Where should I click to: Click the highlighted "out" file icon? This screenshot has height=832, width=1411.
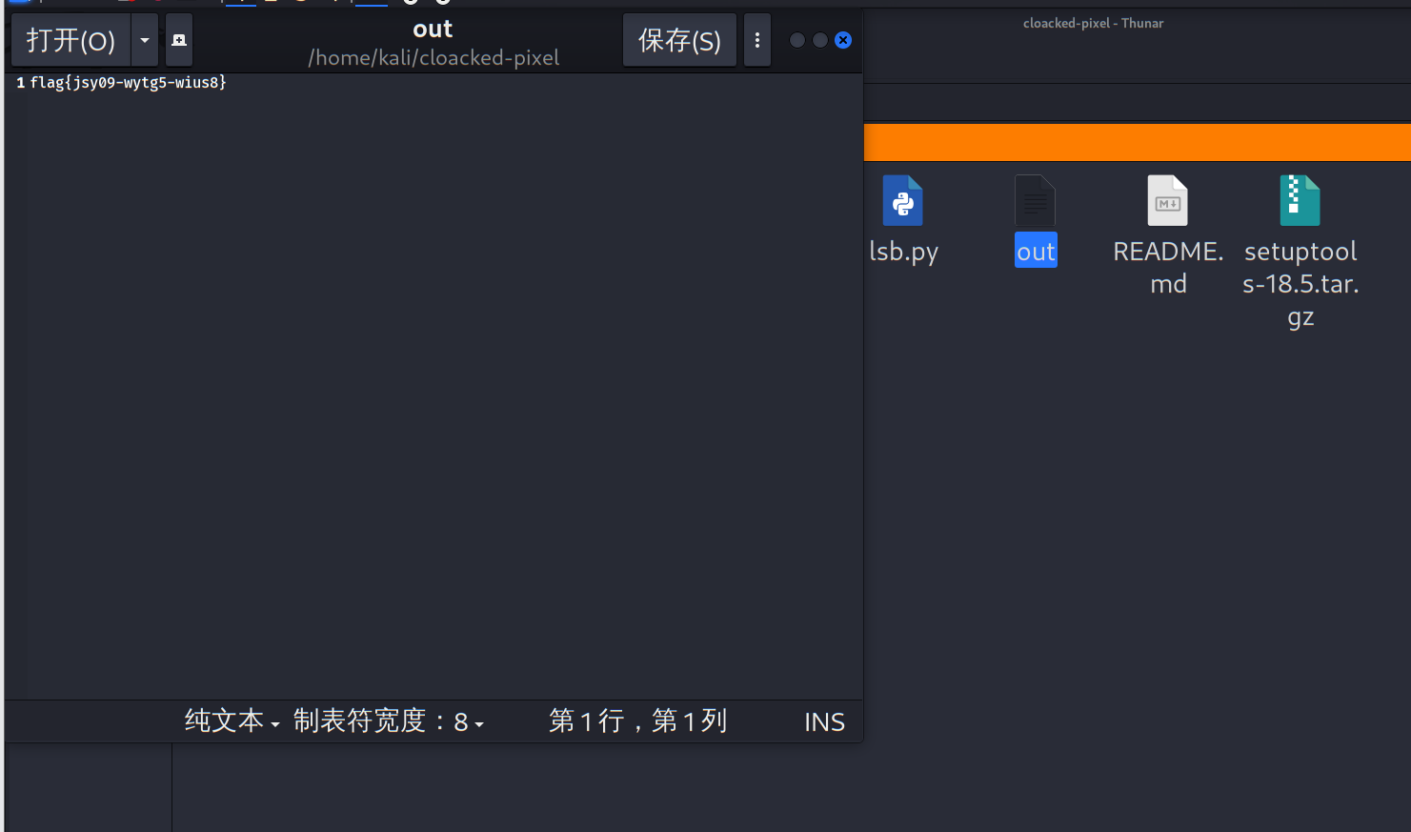coord(1035,201)
